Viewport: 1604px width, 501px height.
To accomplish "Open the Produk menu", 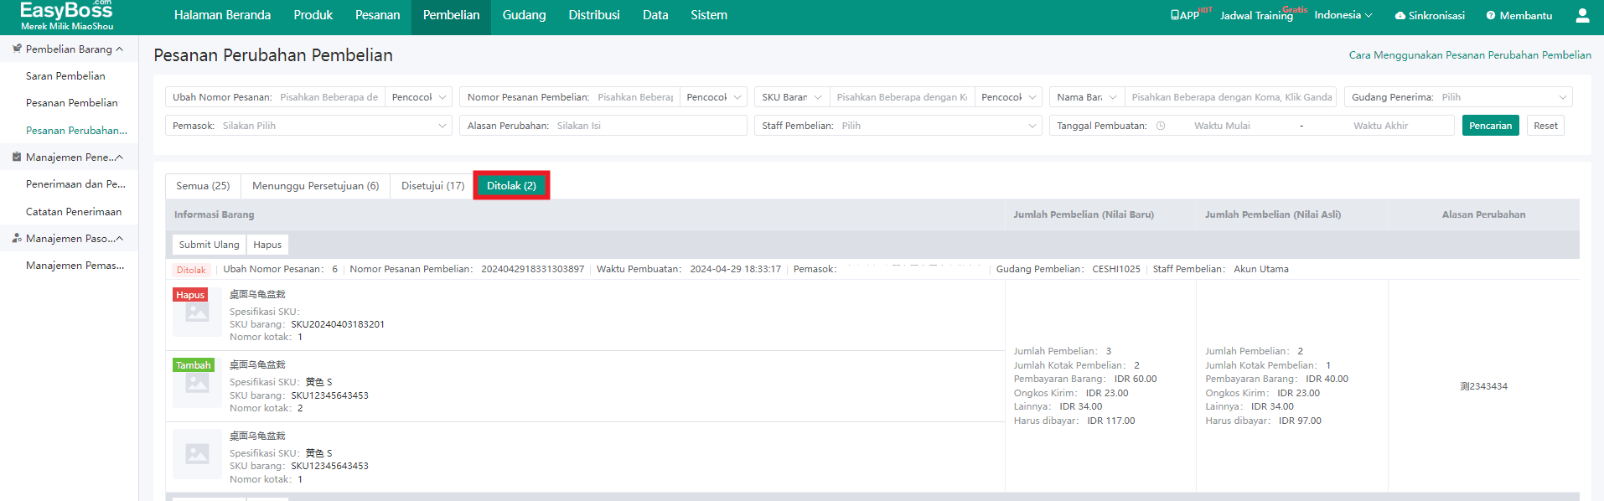I will [313, 15].
